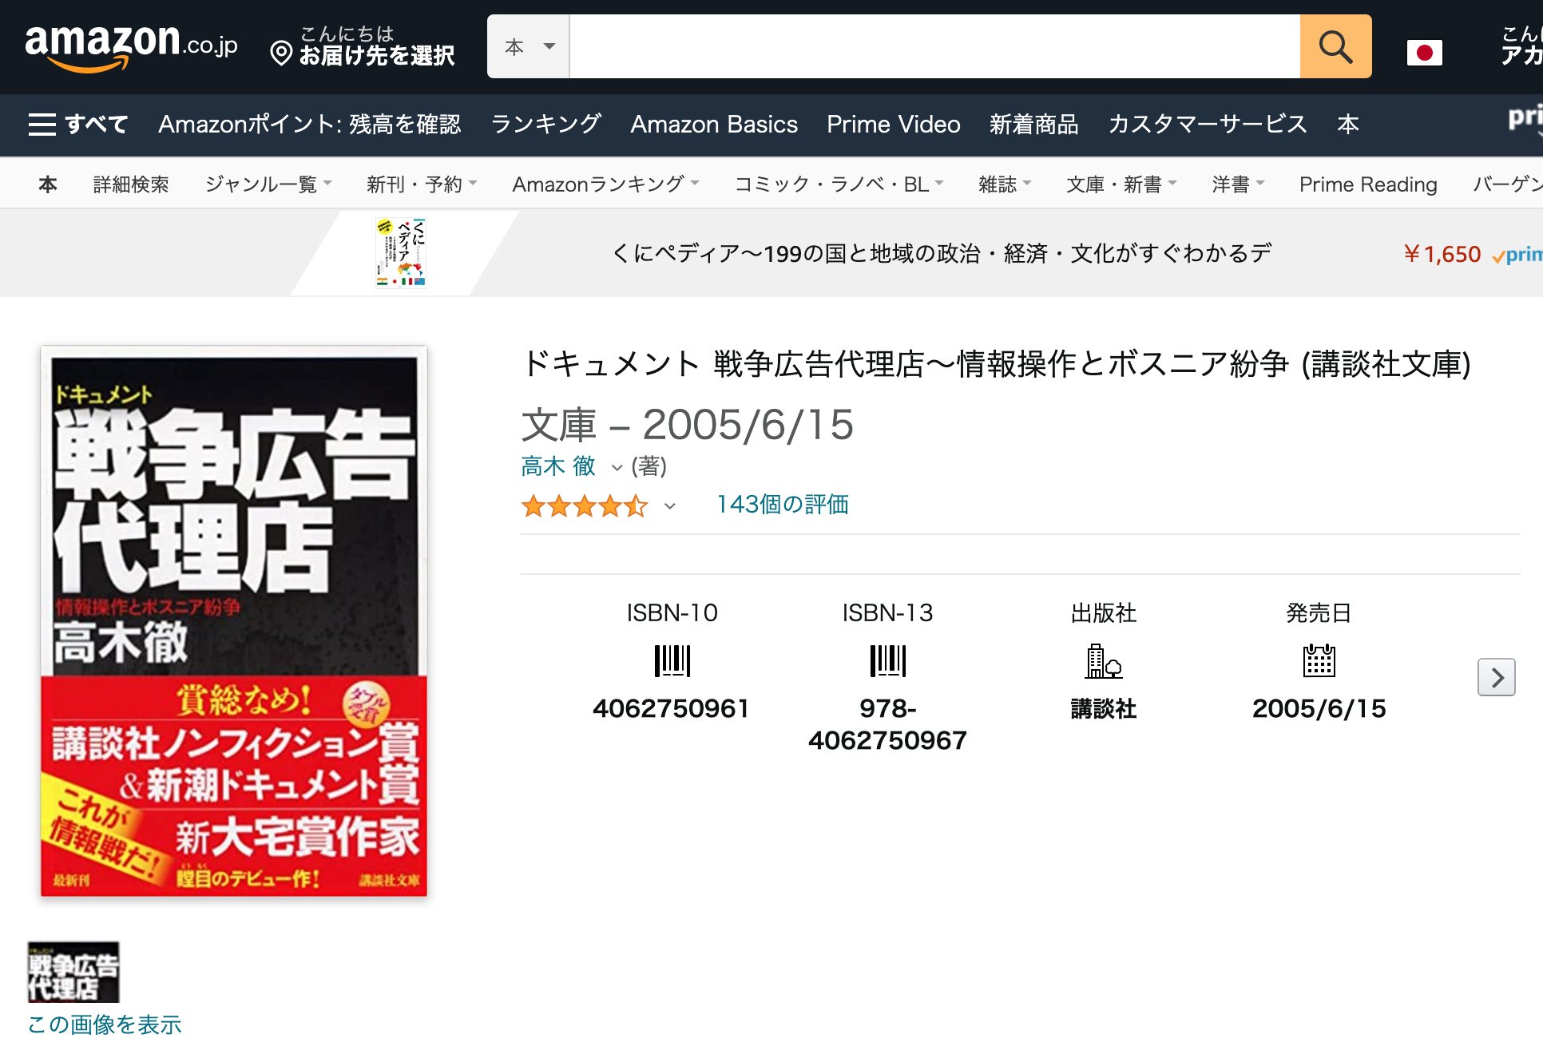
Task: Click 本 in the books subnav
Action: pyautogui.click(x=48, y=184)
